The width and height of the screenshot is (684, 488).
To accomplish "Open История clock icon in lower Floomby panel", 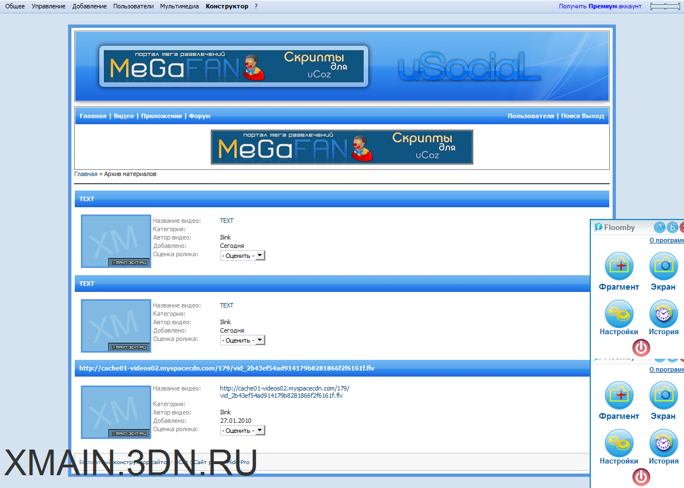I will point(663,443).
